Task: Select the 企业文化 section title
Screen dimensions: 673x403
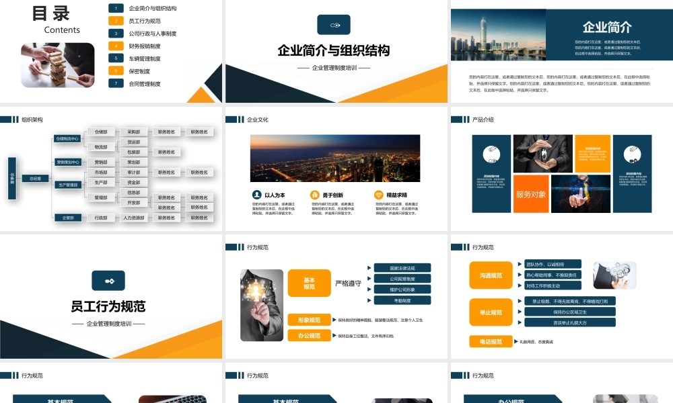Action: click(x=259, y=119)
